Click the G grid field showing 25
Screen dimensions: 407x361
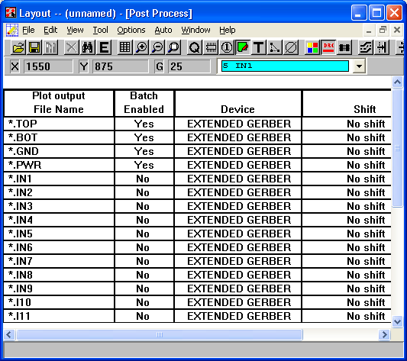(189, 66)
